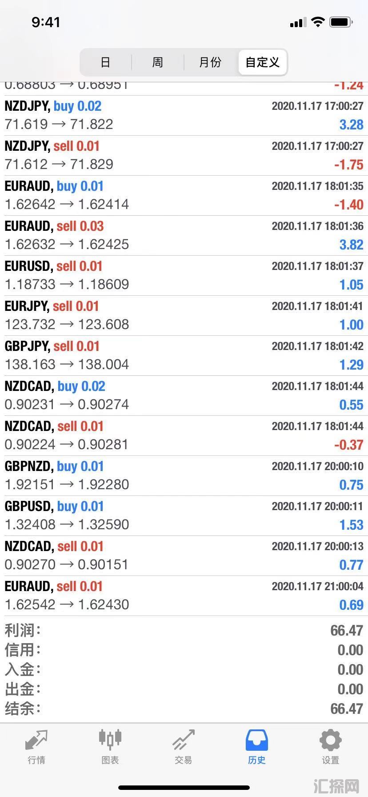Switch period filter to 月份
This screenshot has height=797, width=368.
pyautogui.click(x=210, y=62)
